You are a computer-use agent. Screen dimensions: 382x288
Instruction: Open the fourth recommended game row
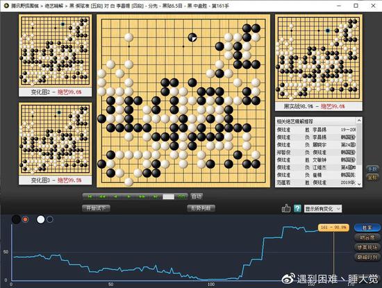(x=316, y=152)
